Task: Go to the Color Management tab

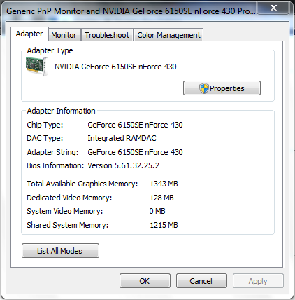Action: [168, 35]
